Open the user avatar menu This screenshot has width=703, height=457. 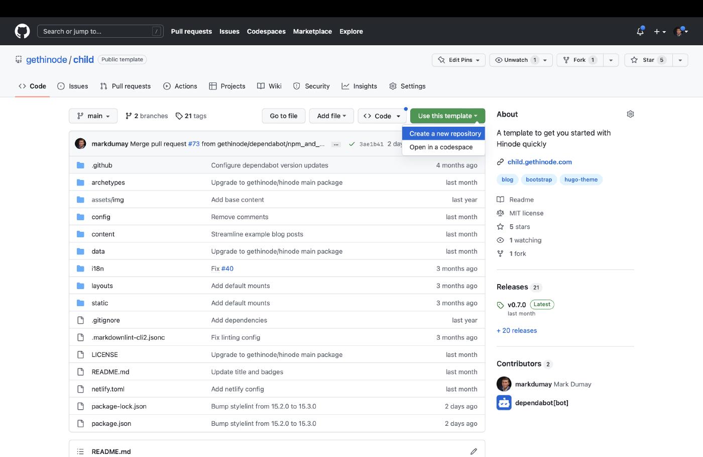pos(680,32)
